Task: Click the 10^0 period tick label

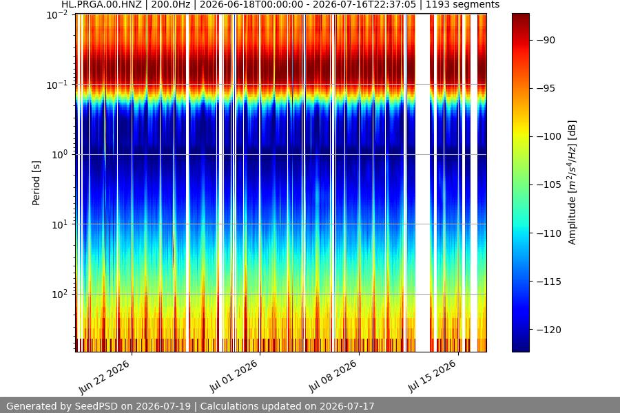Action: (60, 154)
